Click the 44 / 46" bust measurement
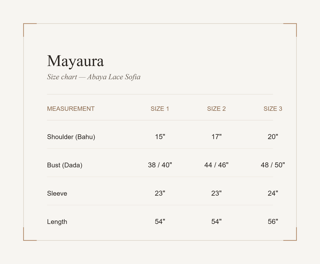The width and height of the screenshot is (320, 264). pos(217,165)
